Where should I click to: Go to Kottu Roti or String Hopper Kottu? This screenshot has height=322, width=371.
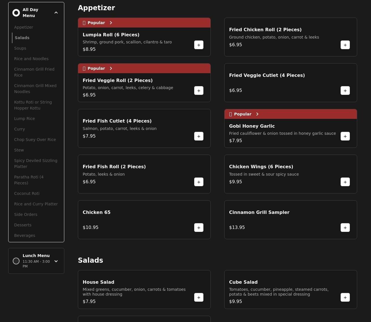click(x=33, y=105)
